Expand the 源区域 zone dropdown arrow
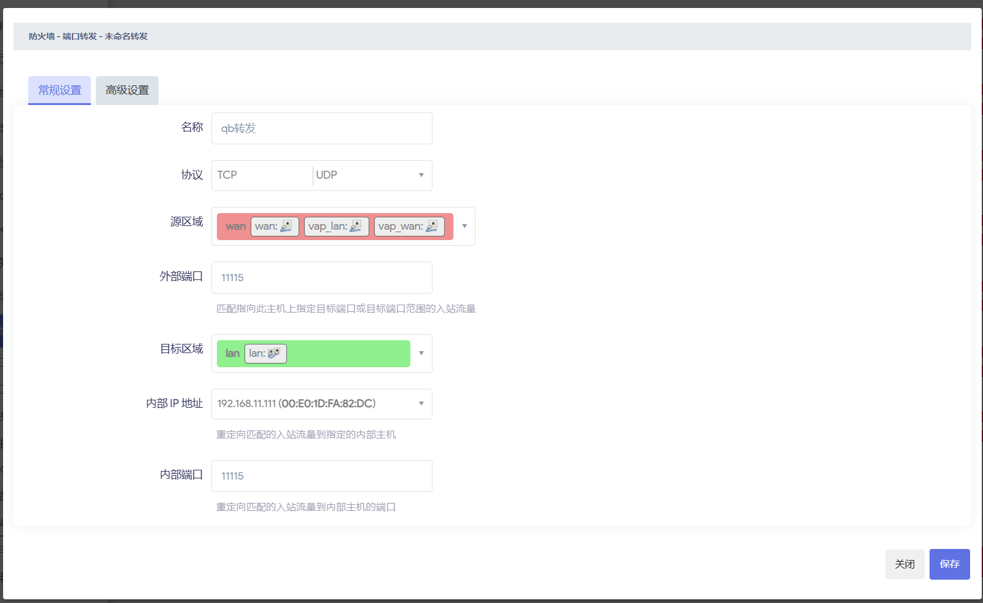983x603 pixels. point(464,227)
